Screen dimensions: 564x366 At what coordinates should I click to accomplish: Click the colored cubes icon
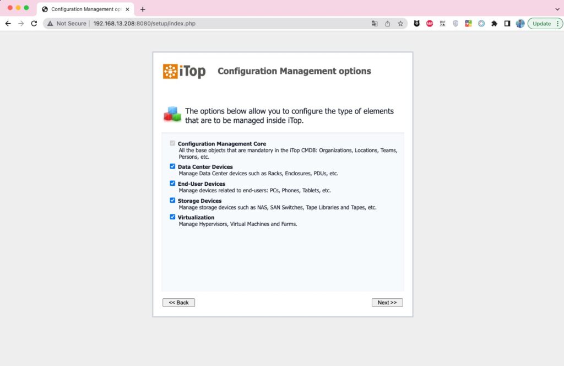[x=172, y=114]
